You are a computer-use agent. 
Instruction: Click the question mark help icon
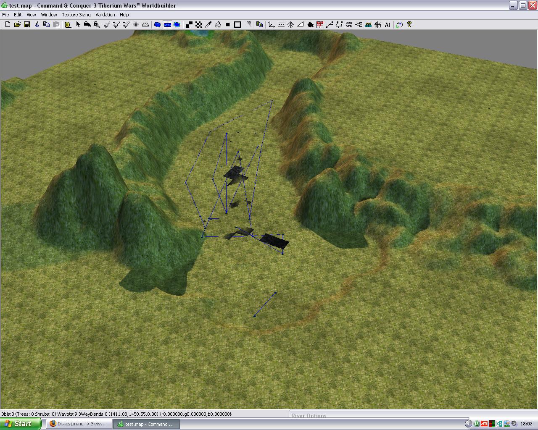click(x=409, y=25)
